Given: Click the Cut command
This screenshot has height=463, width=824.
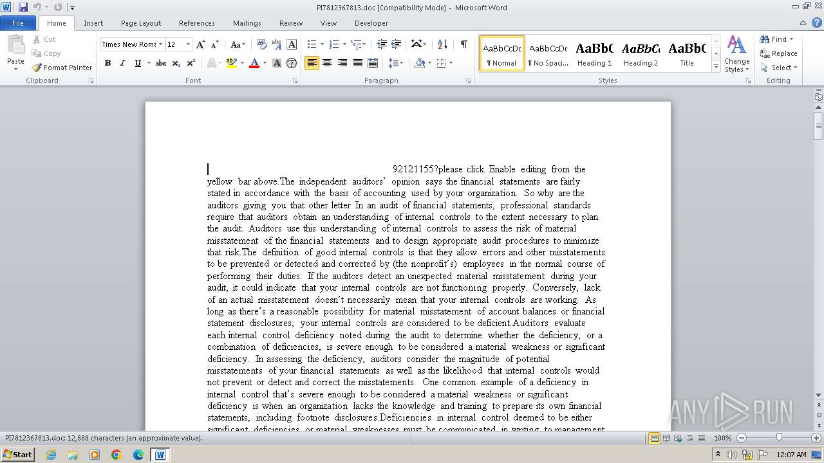Looking at the screenshot, I should [44, 39].
